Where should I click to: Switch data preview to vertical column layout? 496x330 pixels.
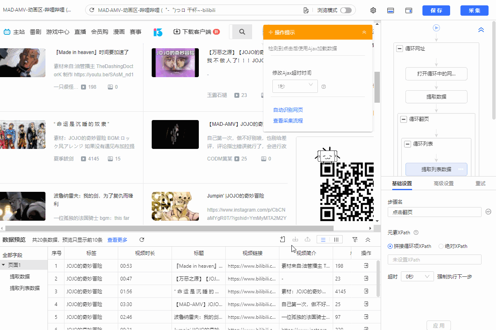pos(336,240)
